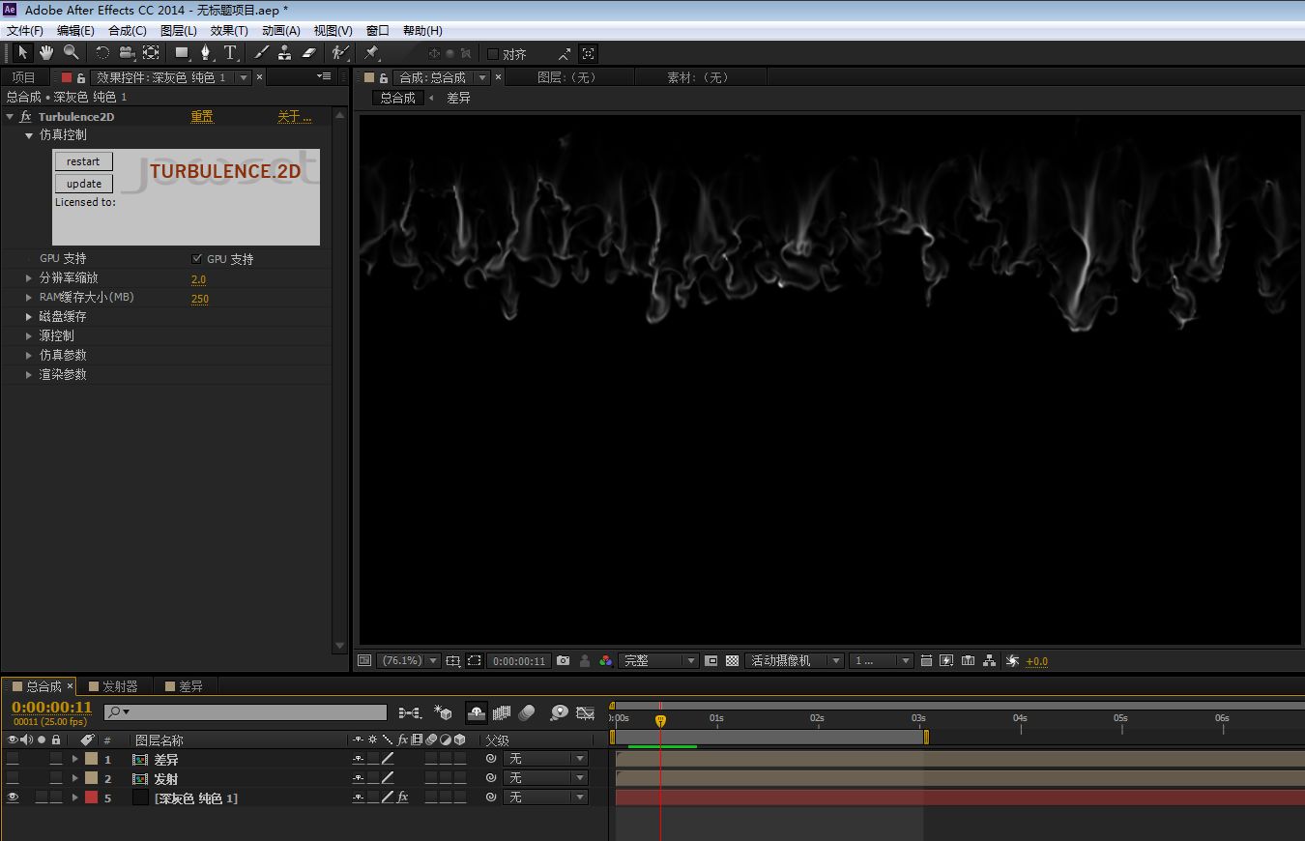
Task: Click 重置 to reset Turbulence2D
Action: (201, 117)
